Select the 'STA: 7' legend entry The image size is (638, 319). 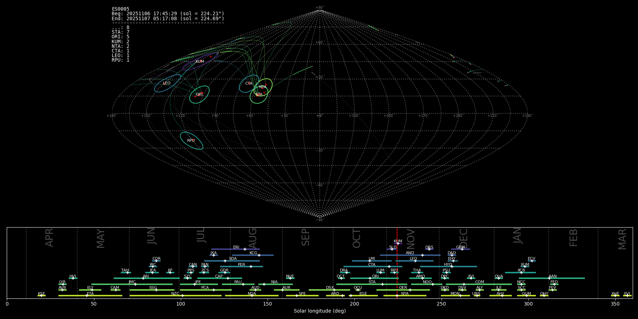[121, 32]
